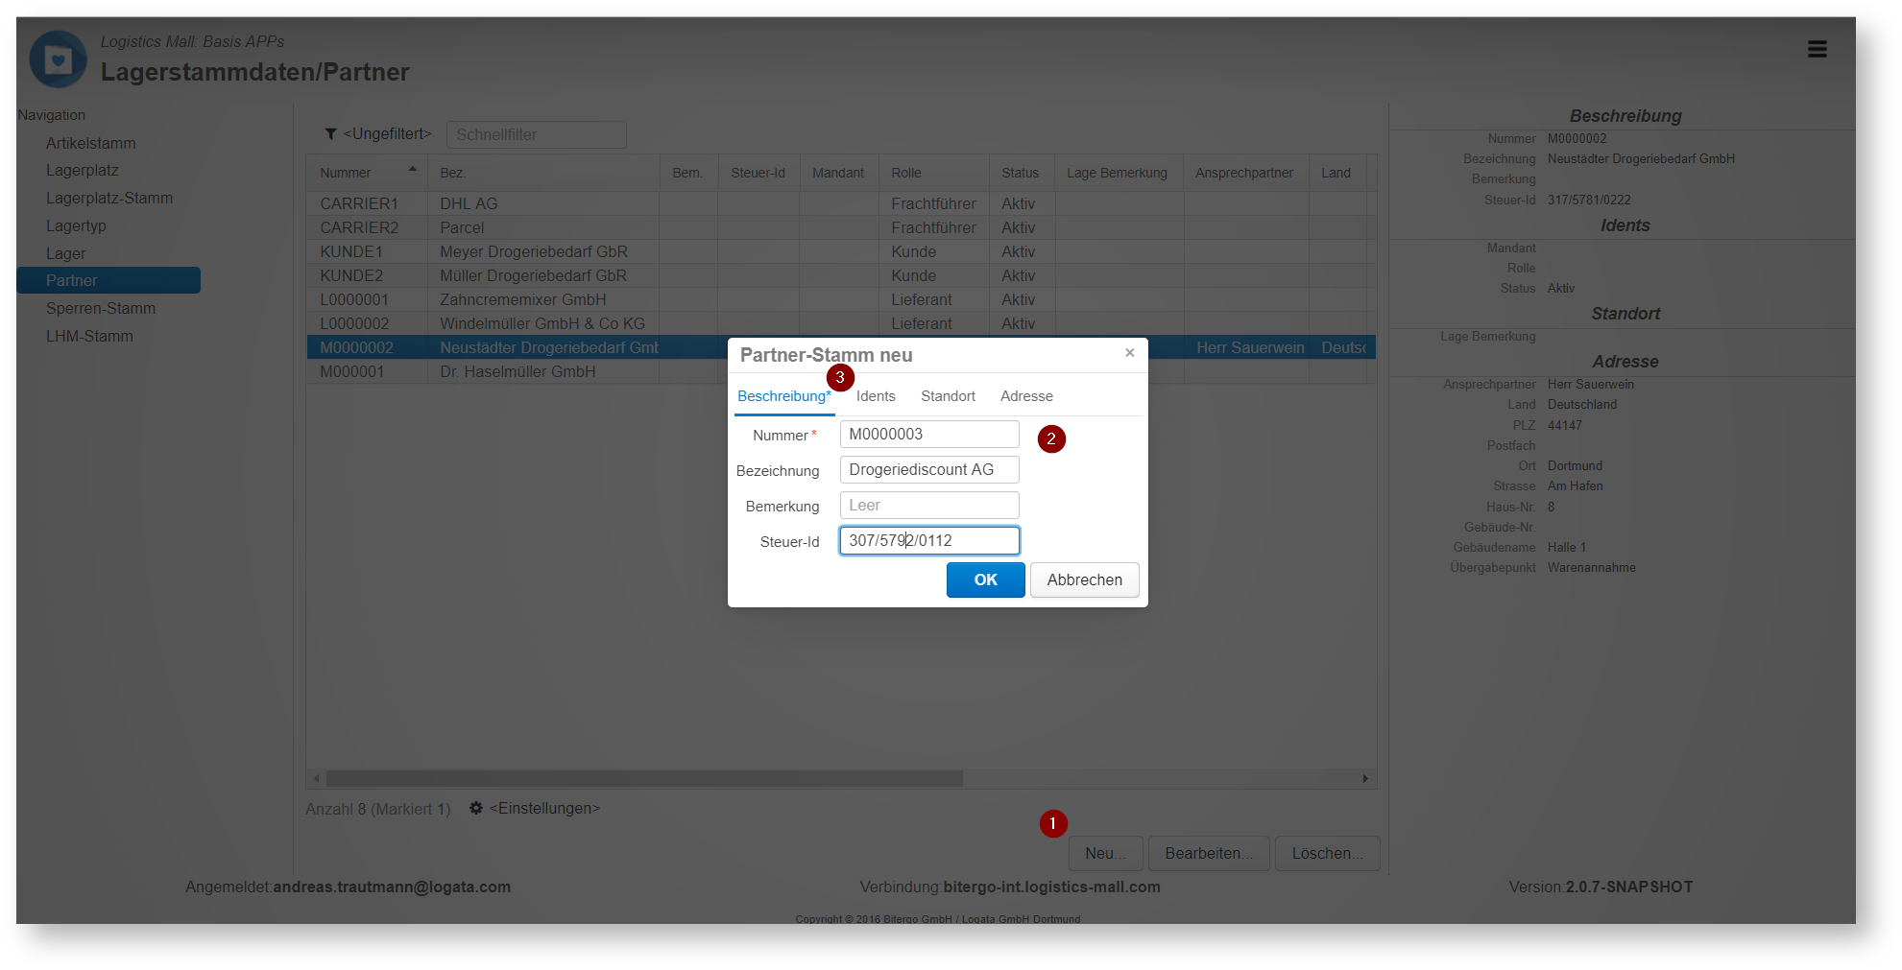The width and height of the screenshot is (1902, 970).
Task: Select the CARRIER1 row
Action: [841, 203]
